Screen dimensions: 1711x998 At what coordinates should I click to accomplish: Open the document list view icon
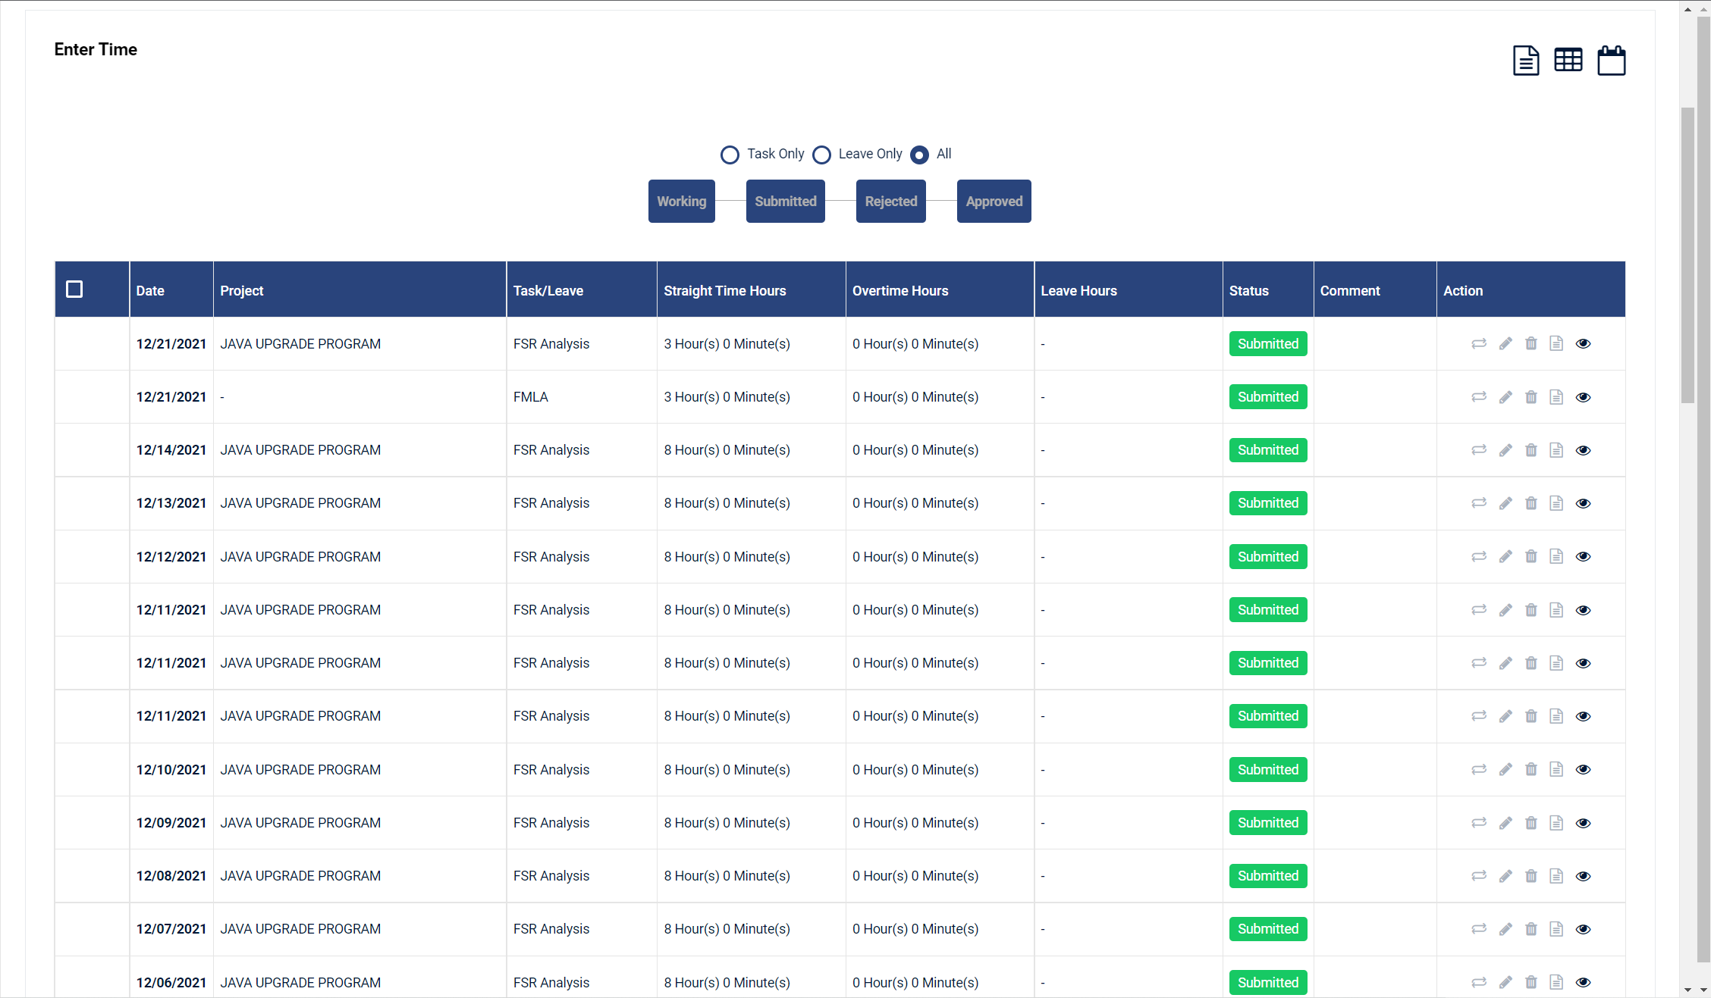(1526, 61)
